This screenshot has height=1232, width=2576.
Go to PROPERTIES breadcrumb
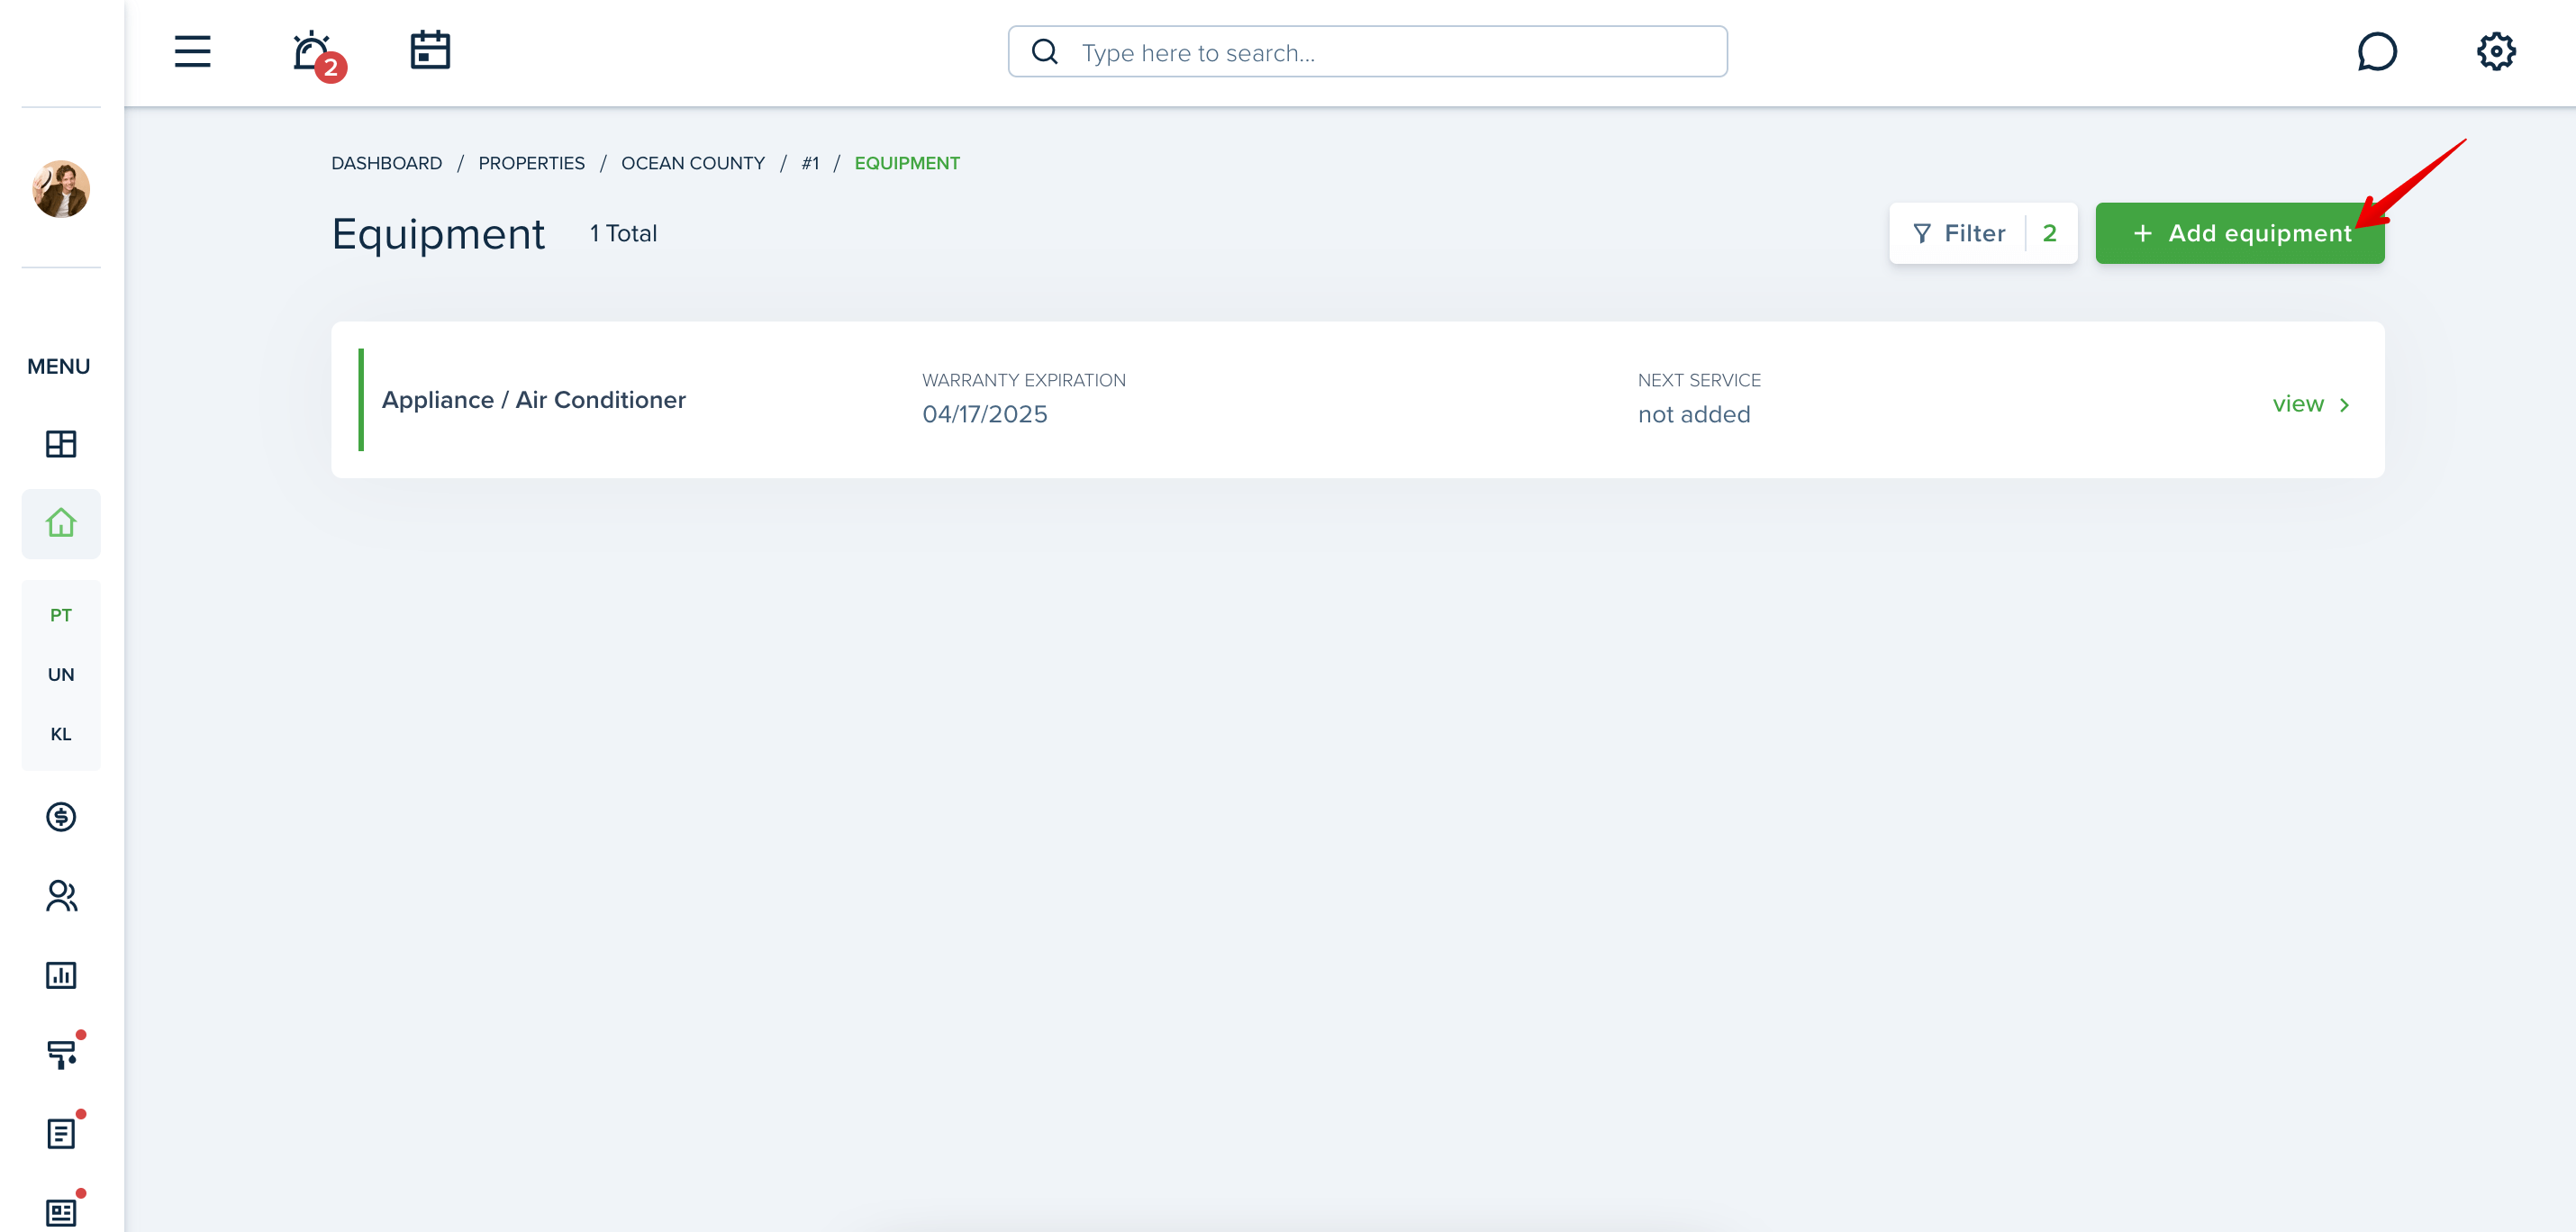(531, 163)
